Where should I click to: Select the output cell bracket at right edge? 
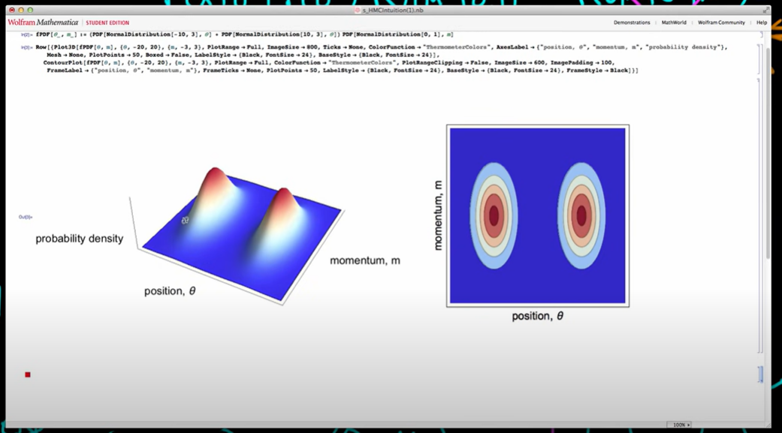(759, 215)
